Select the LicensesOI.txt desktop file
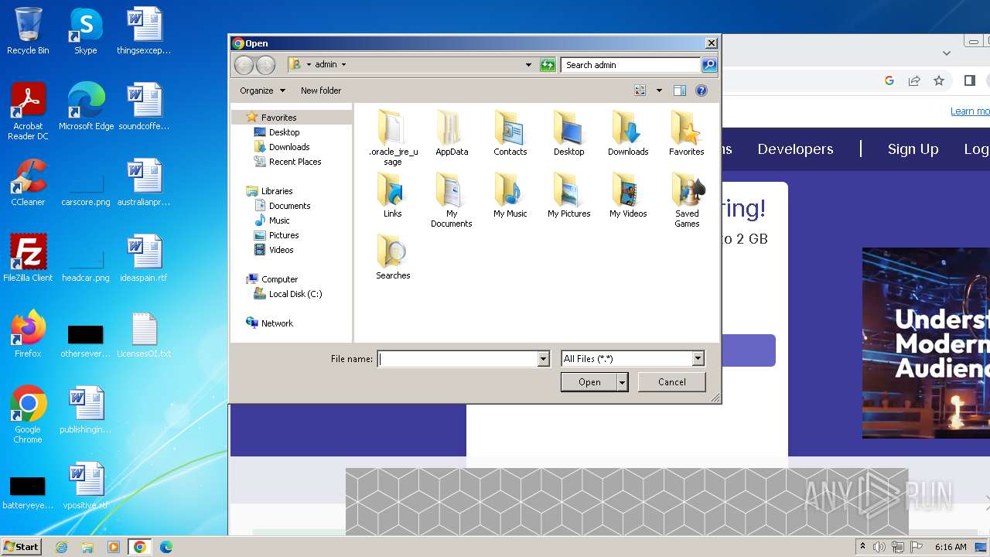This screenshot has height=557, width=990. (144, 335)
